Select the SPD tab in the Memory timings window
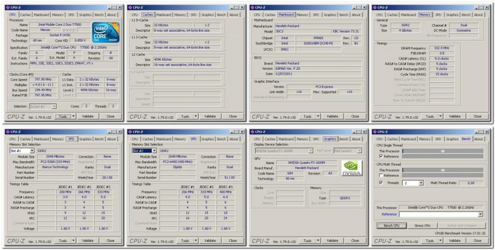The height and width of the screenshot is (250, 495). pos(438,15)
